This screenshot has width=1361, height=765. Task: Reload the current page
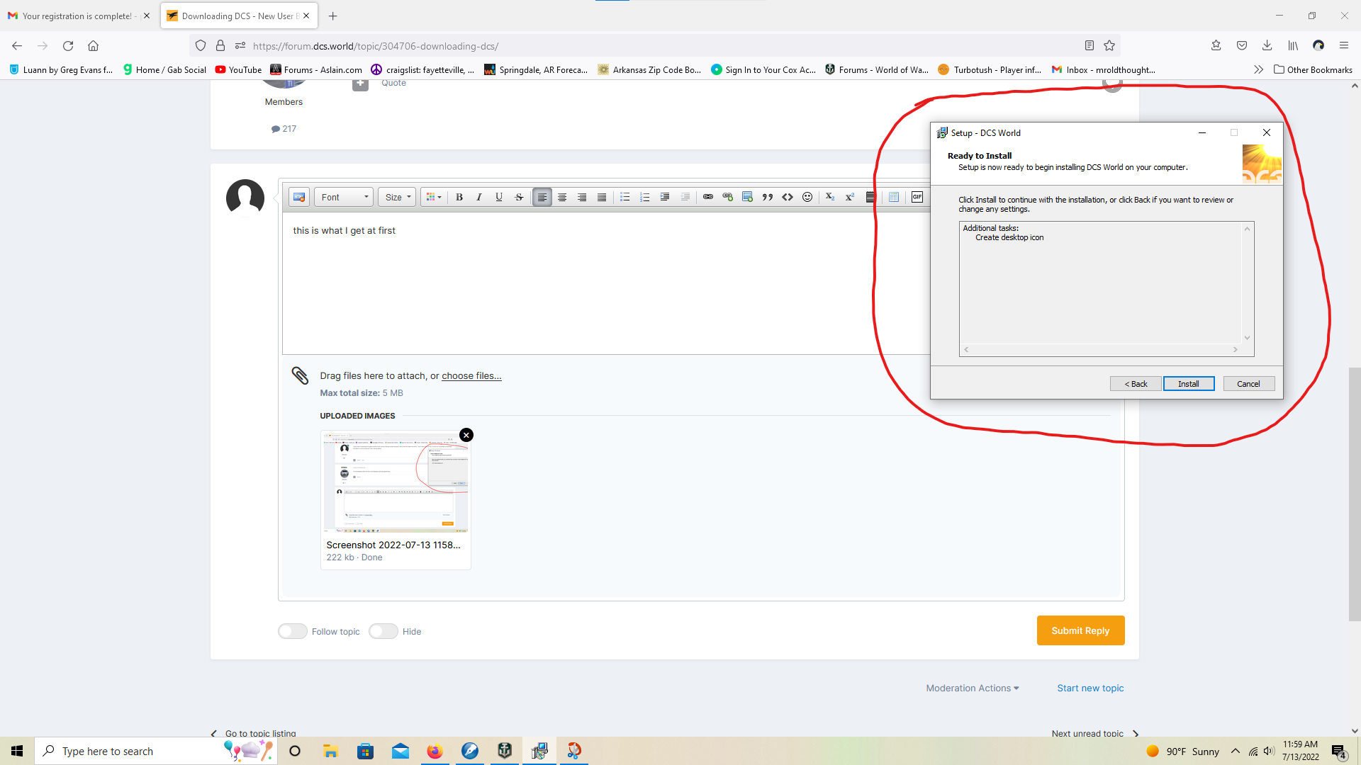click(68, 45)
